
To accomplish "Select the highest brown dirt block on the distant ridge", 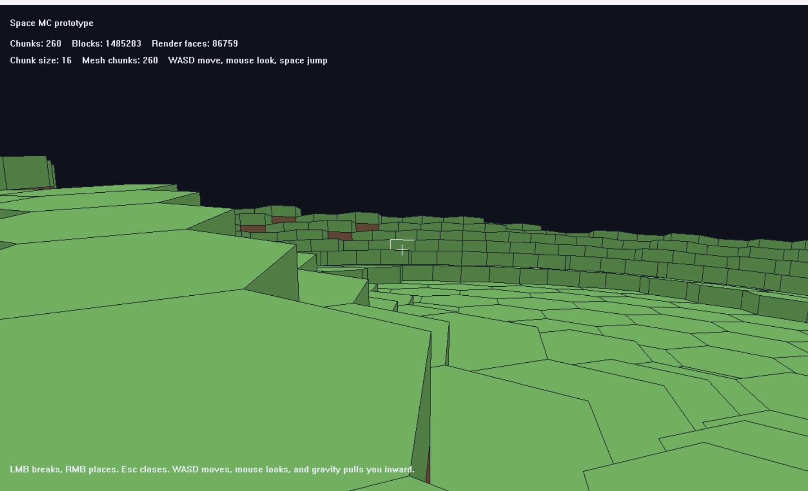I will pos(284,220).
